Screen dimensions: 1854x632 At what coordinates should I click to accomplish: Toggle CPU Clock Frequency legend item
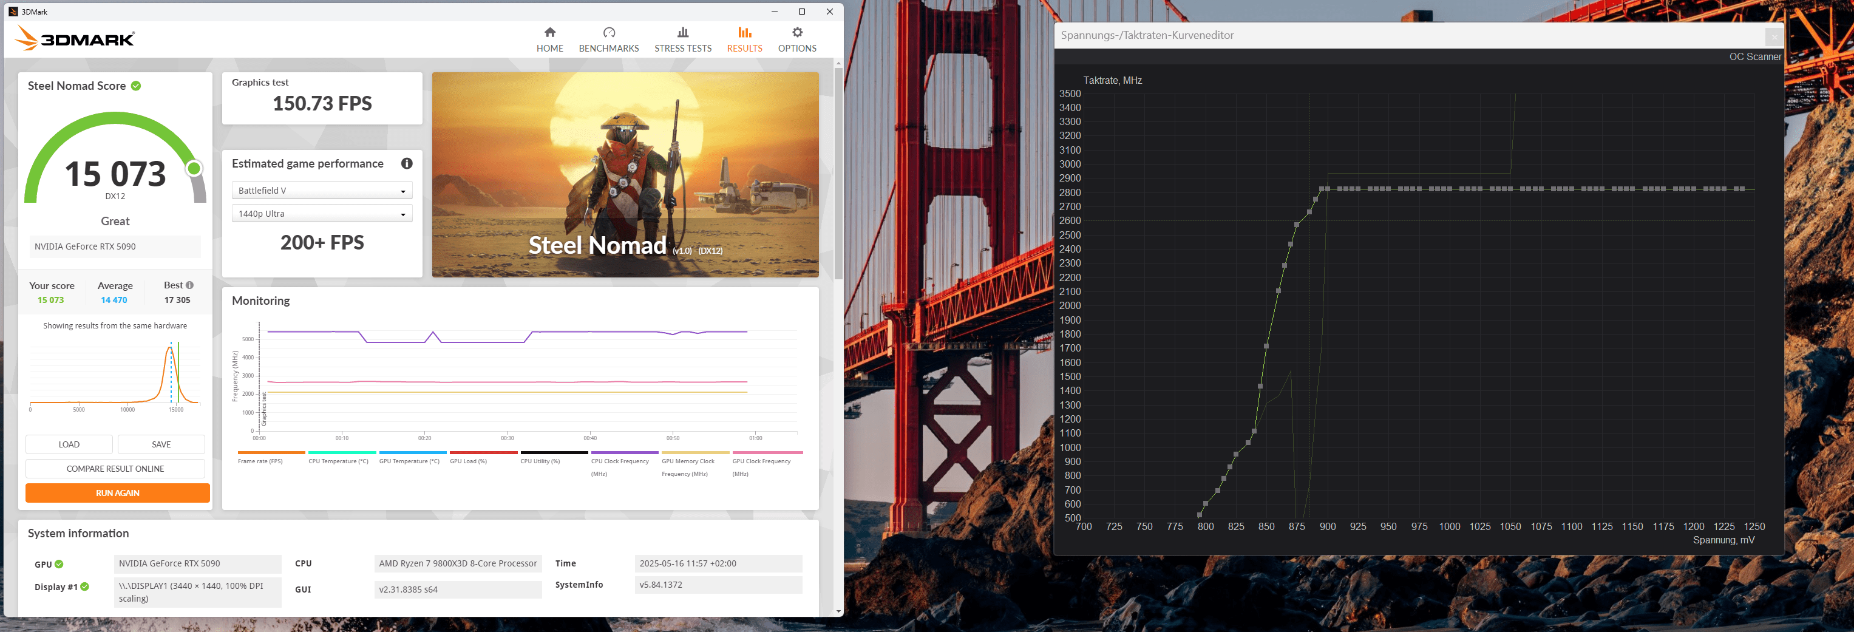click(x=624, y=464)
